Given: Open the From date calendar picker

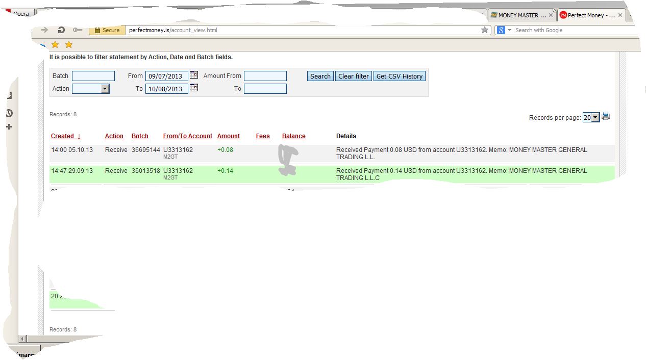Looking at the screenshot, I should [194, 75].
